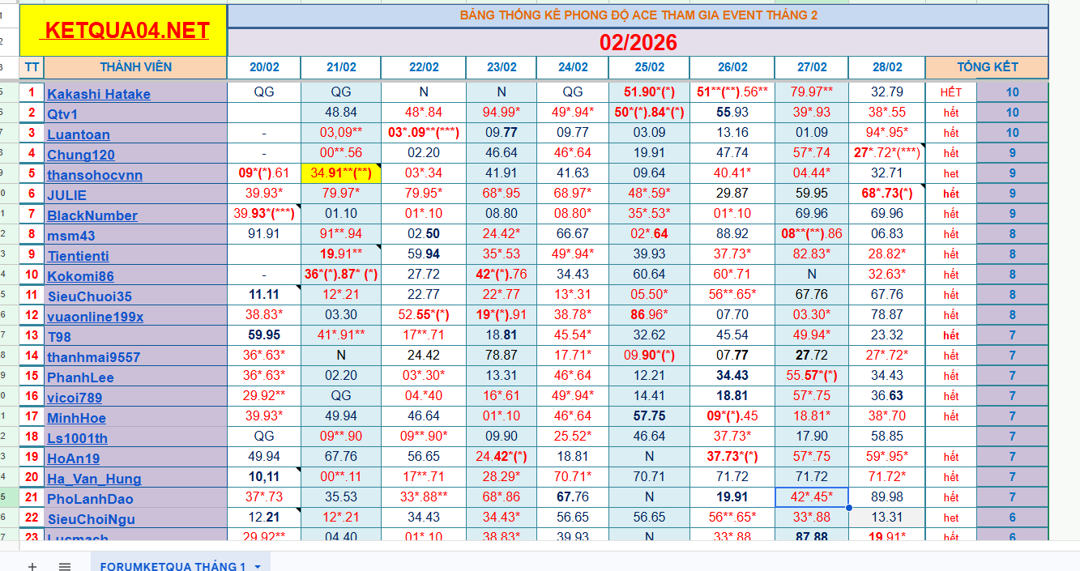Click the fill handle on selected 42*.45* cell
This screenshot has width=1080, height=571.
click(848, 508)
